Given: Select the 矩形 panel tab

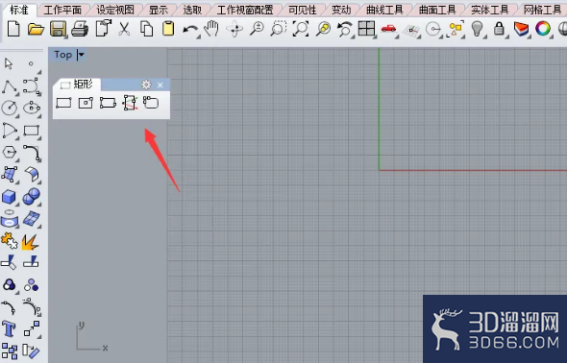Looking at the screenshot, I should (77, 85).
